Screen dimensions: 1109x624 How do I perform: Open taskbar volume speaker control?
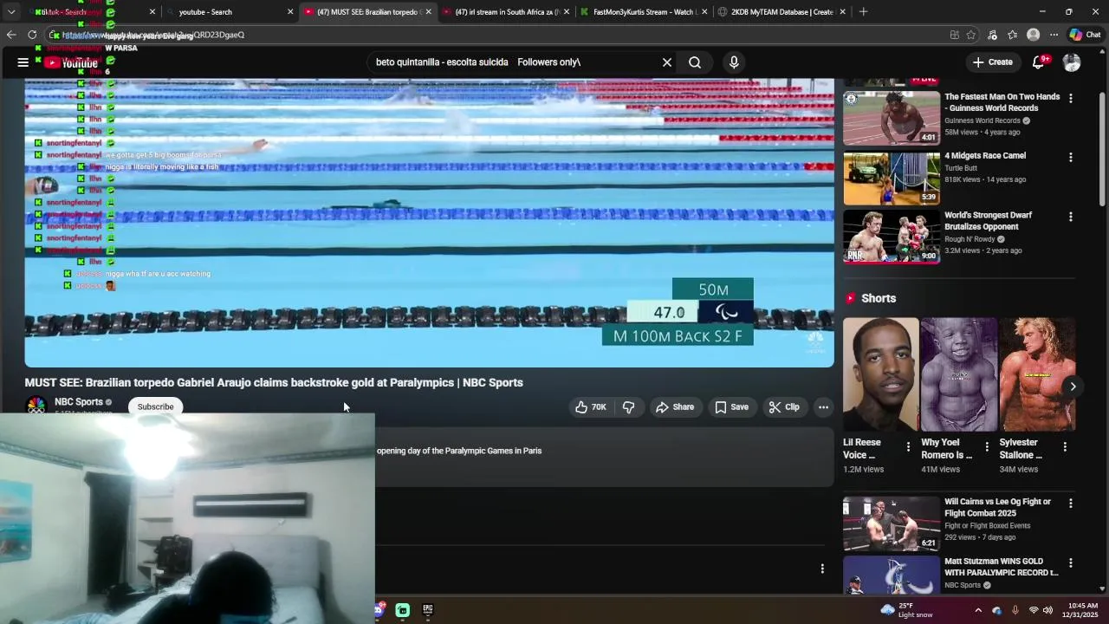(1047, 610)
